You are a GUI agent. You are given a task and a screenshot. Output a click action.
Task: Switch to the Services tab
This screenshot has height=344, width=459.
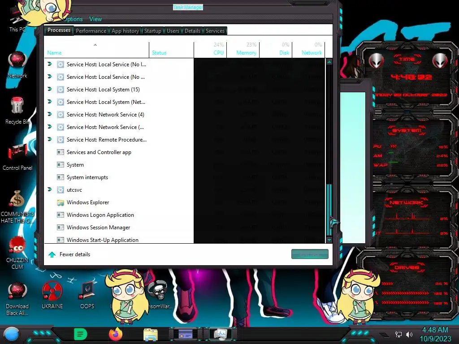click(x=215, y=31)
